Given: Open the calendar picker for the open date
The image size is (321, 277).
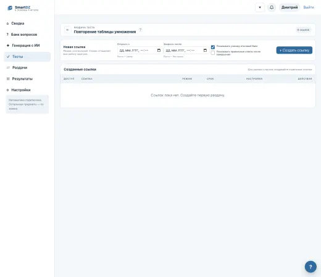Looking at the screenshot, I should pos(159,51).
